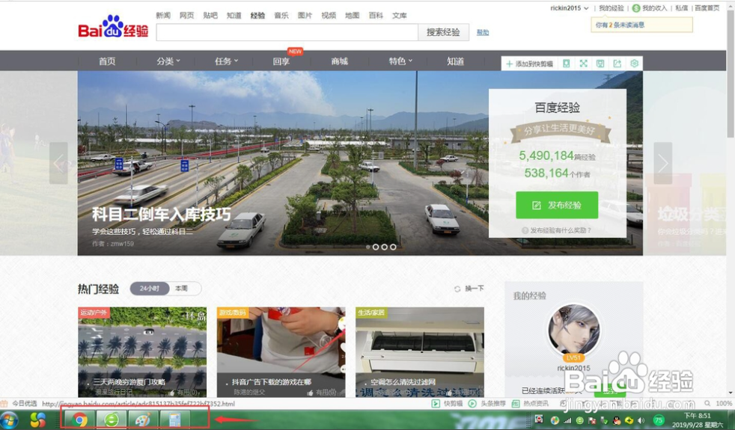Screen dimensions: 735x430
Task: Open the 三天两晚穷游厦门攻略 article thumbnail
Action: 142,352
